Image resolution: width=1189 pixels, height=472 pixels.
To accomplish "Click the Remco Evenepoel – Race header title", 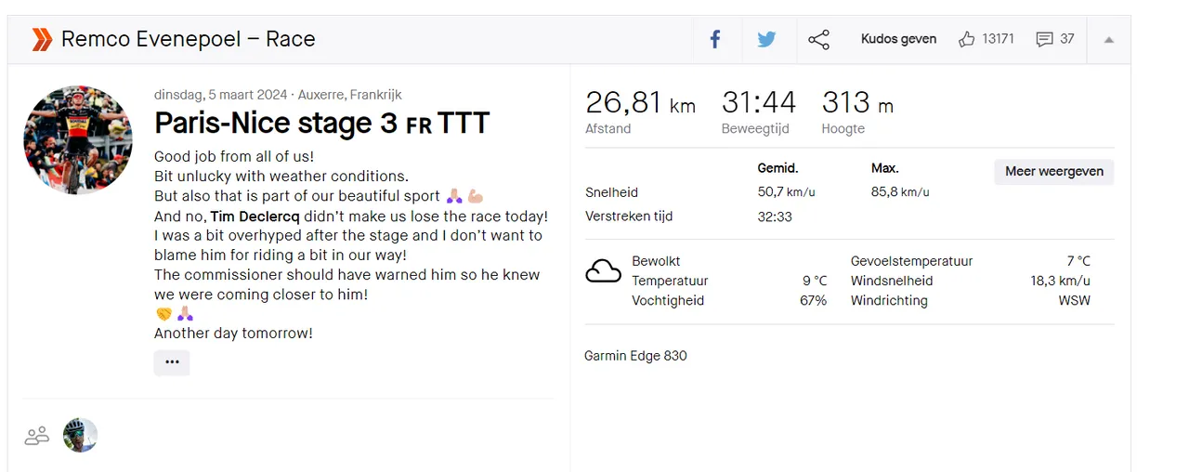I will (189, 39).
